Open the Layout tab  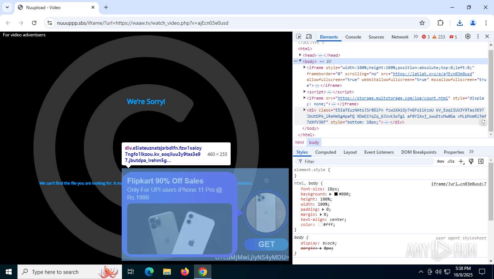coord(350,152)
